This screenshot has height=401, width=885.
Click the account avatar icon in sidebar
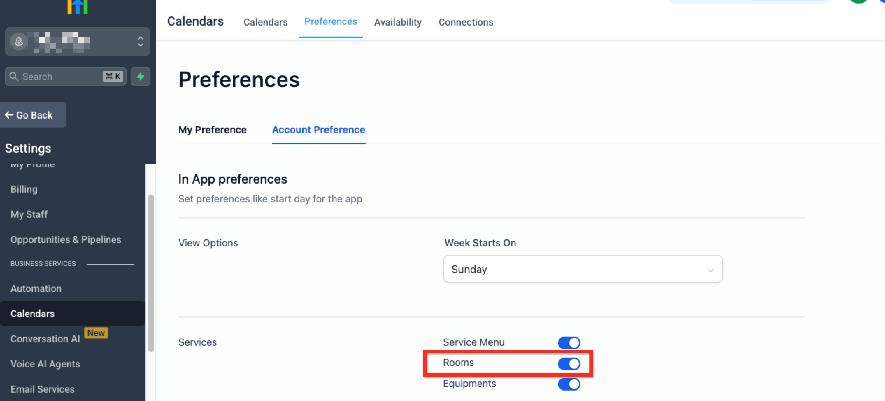point(19,42)
